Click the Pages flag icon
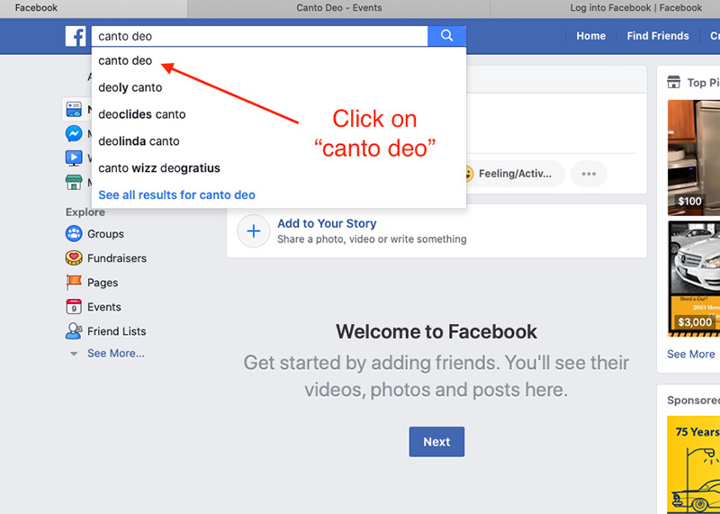The height and width of the screenshot is (514, 720). point(74,283)
